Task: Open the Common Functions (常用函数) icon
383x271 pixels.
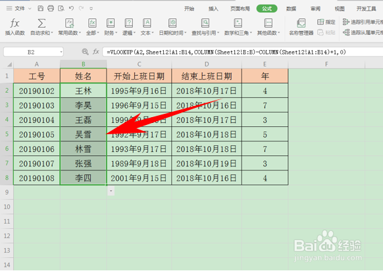Action: pos(69,23)
